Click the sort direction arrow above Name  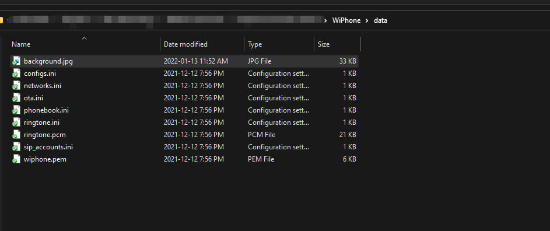(84, 38)
